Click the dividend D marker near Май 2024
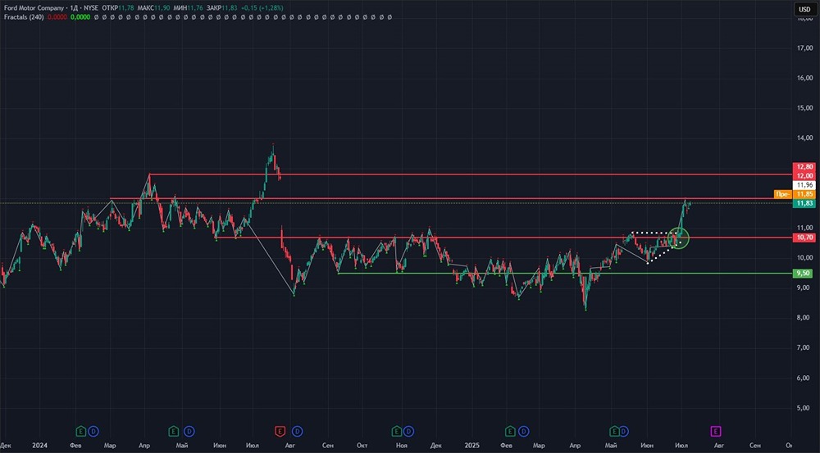Viewport: 820px width, 453px height. pos(189,430)
